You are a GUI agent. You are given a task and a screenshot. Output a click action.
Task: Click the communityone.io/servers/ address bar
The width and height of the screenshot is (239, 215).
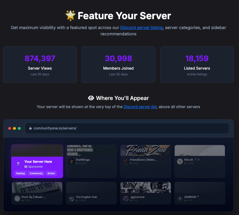click(x=127, y=128)
